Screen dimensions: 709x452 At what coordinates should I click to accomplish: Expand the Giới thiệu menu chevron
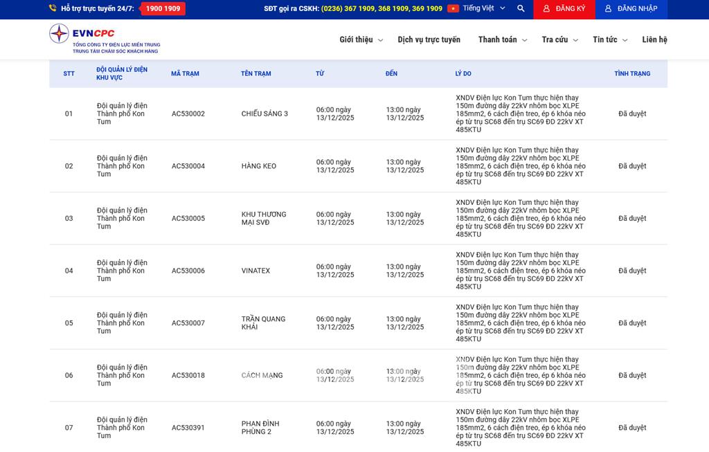(x=380, y=41)
